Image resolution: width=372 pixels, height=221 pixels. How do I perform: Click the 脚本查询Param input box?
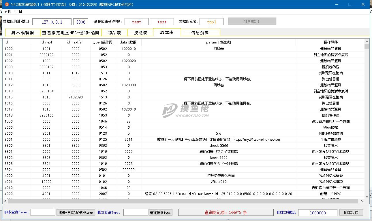43,212
